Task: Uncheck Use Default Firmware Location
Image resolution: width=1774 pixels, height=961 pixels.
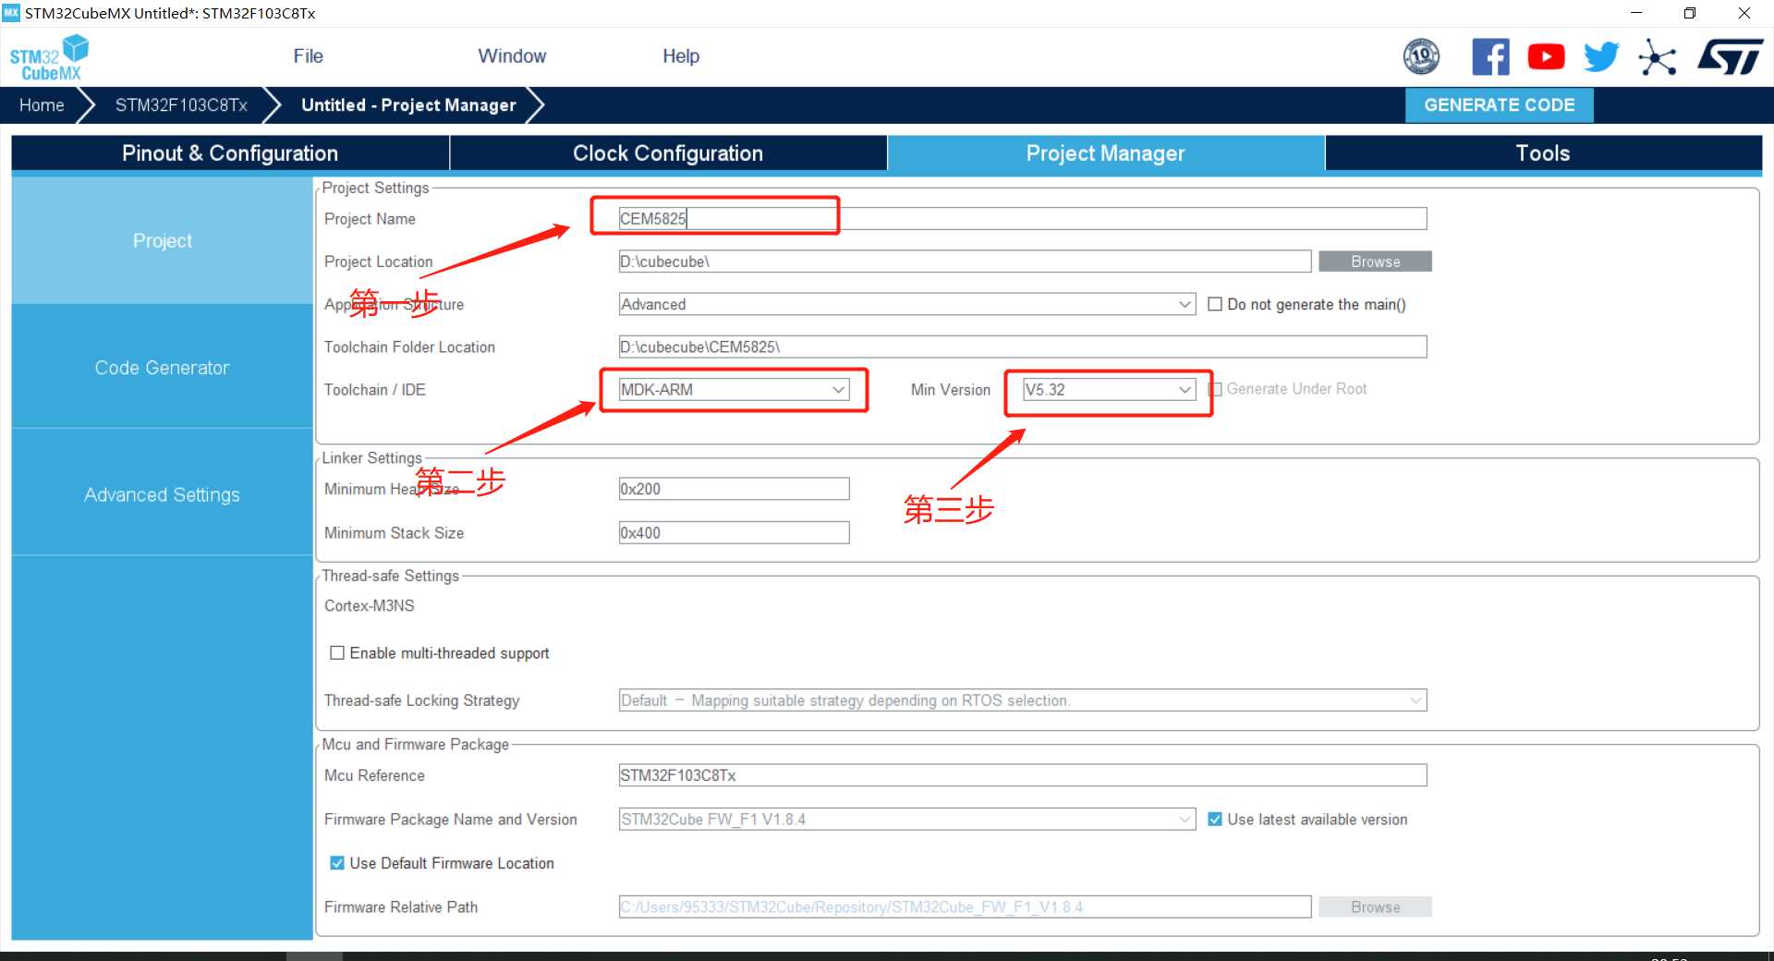Action: coord(337,863)
